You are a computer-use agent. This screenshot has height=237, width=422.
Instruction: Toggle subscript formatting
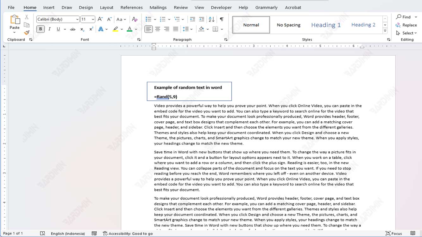click(82, 29)
